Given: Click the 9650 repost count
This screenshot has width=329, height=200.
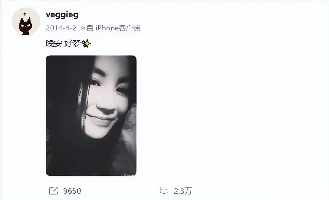Looking at the screenshot, I should [72, 191].
